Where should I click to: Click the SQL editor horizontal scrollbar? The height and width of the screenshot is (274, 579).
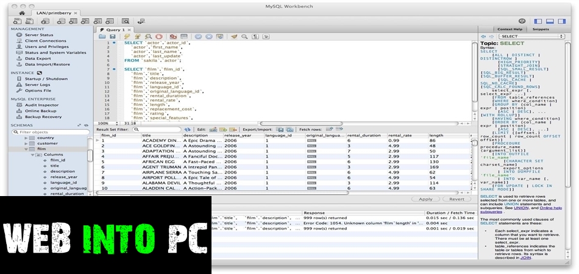301,124
